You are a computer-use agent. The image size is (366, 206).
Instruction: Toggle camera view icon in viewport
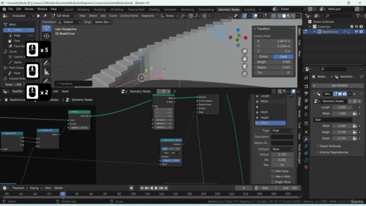coord(244,66)
